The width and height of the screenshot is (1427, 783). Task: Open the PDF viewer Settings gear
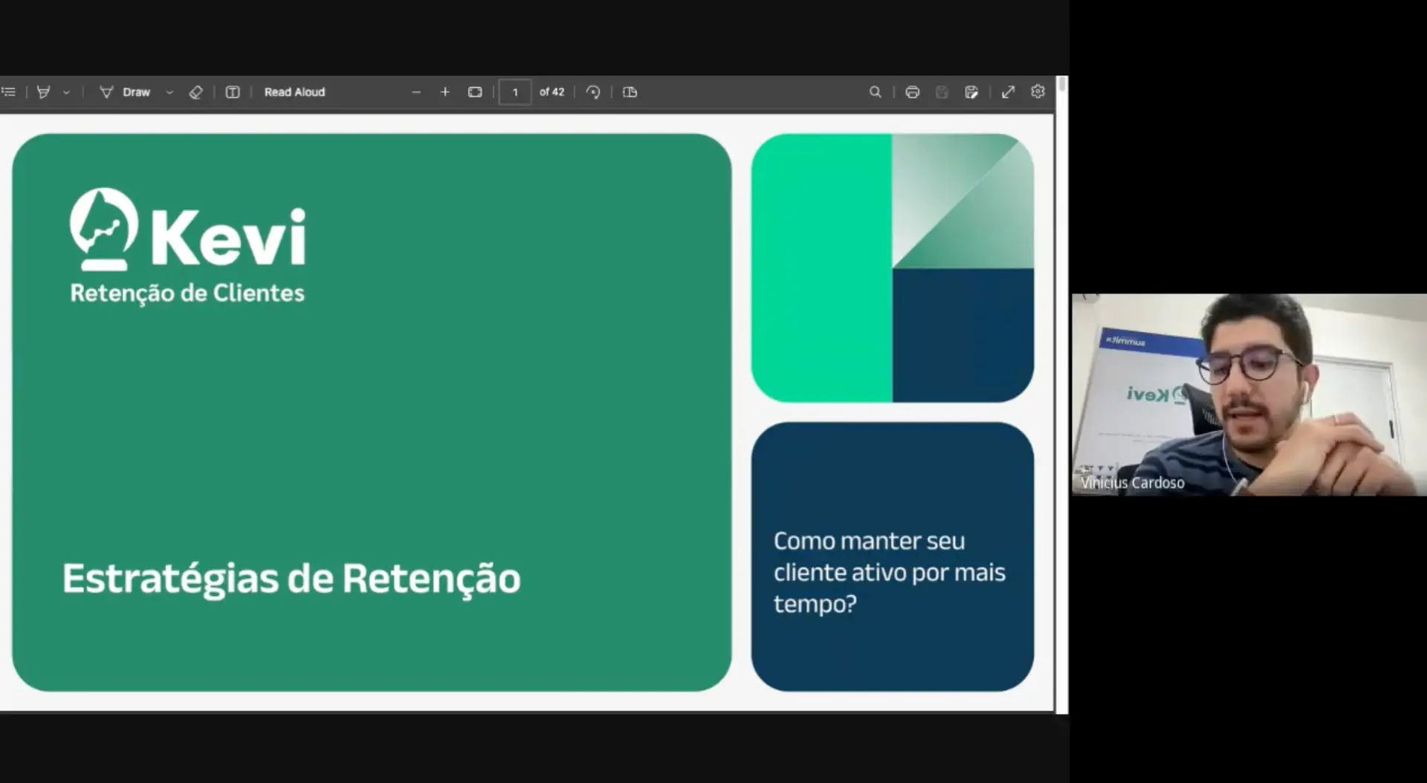click(x=1038, y=91)
